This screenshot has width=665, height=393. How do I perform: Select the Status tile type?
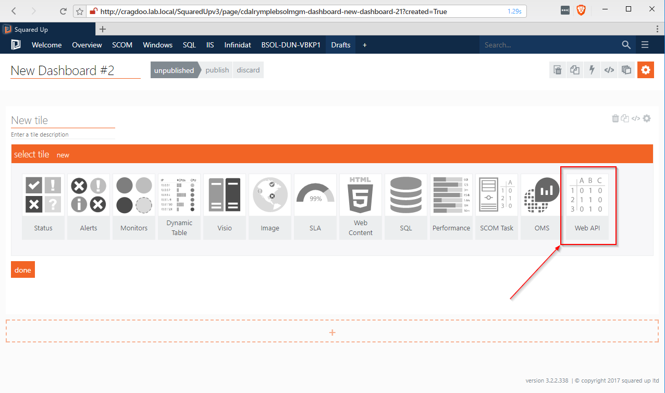43,206
